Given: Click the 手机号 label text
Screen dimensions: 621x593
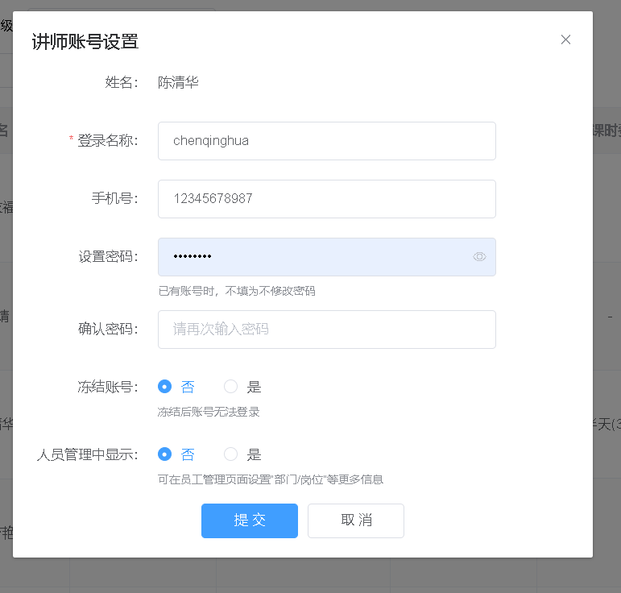Looking at the screenshot, I should [x=114, y=199].
